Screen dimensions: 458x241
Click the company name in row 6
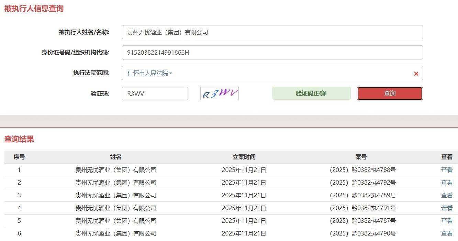tap(116, 233)
